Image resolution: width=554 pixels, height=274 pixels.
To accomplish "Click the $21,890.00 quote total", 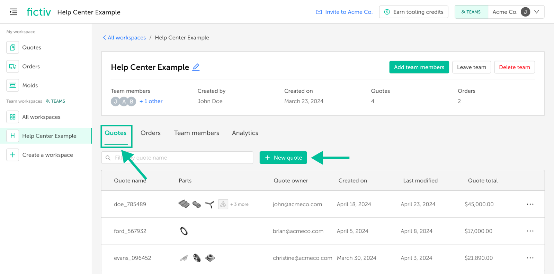I will point(479,258).
